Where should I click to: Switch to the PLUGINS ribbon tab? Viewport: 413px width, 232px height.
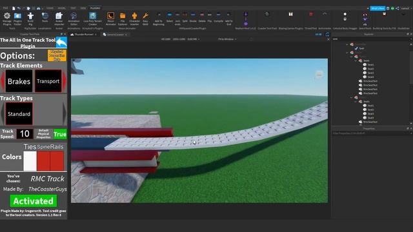(95, 8)
